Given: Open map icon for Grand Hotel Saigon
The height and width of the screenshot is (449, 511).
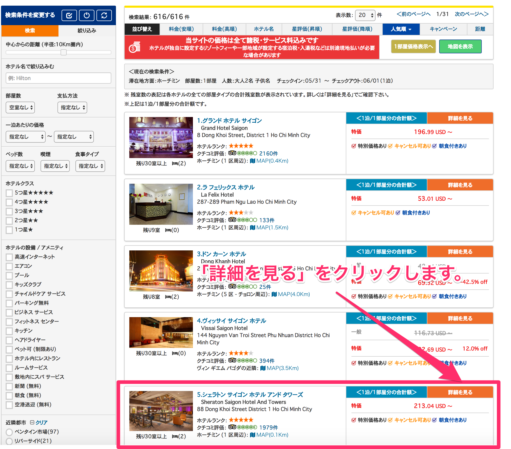Looking at the screenshot, I should point(253,161).
